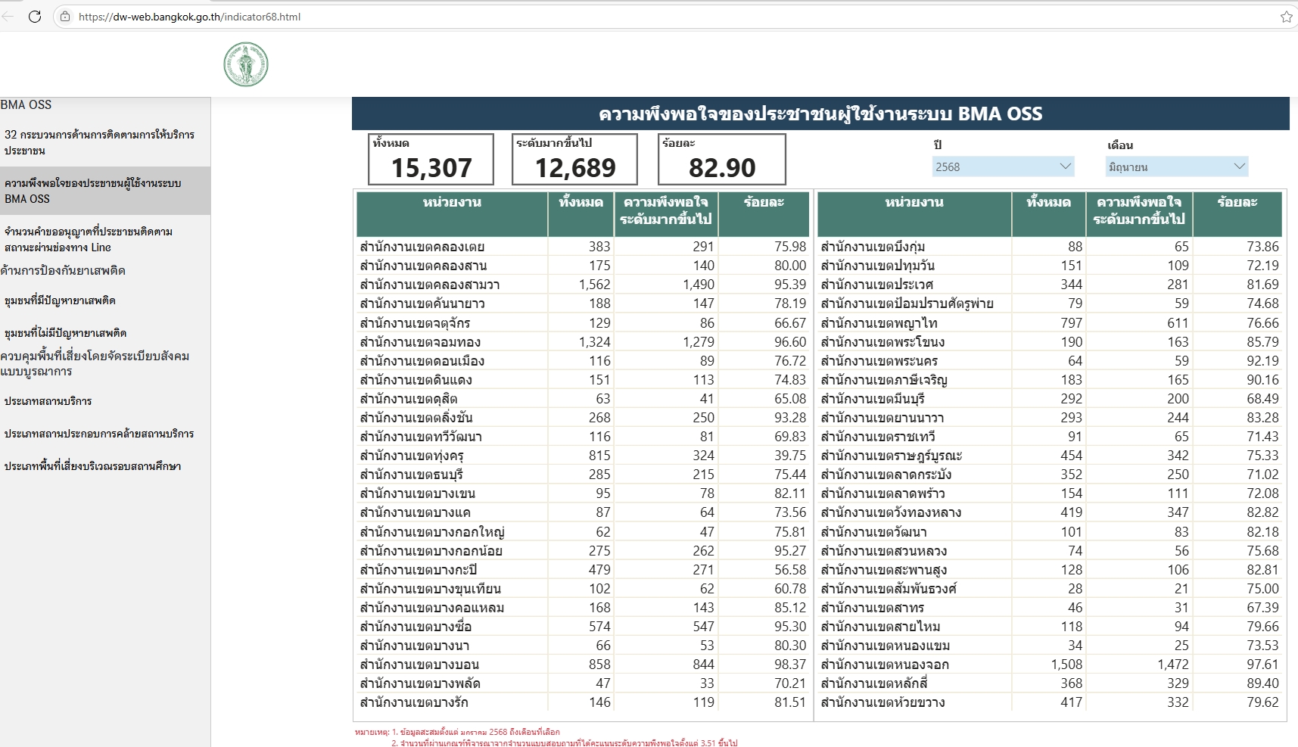The image size is (1298, 747).
Task: Click the ร้อยละ 82.90 summary card
Action: (x=722, y=159)
